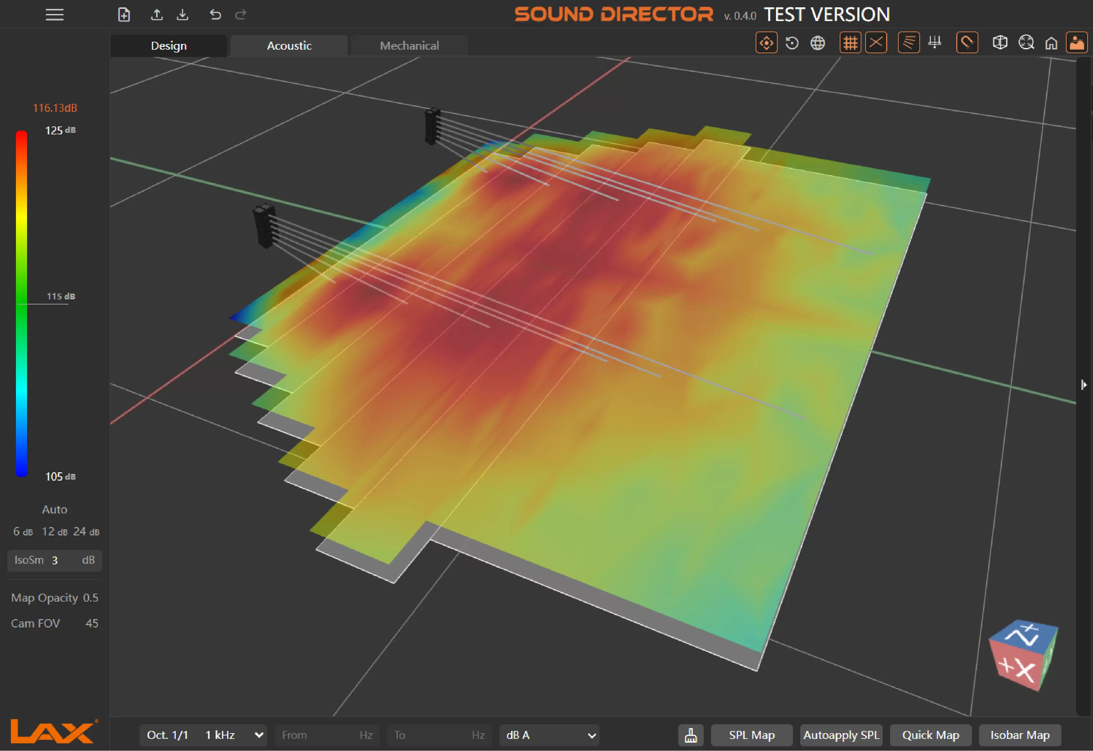Click the brush icon beside SPL Map
Viewport: 1093px width, 751px height.
coord(691,735)
